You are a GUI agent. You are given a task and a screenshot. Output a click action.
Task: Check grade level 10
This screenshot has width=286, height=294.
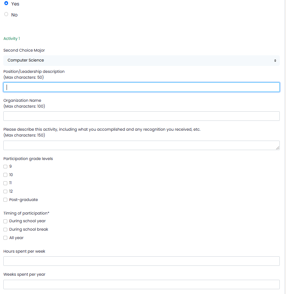click(x=5, y=175)
